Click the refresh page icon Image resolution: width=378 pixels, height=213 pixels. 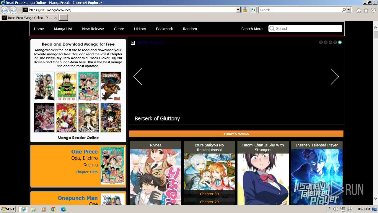[253, 10]
